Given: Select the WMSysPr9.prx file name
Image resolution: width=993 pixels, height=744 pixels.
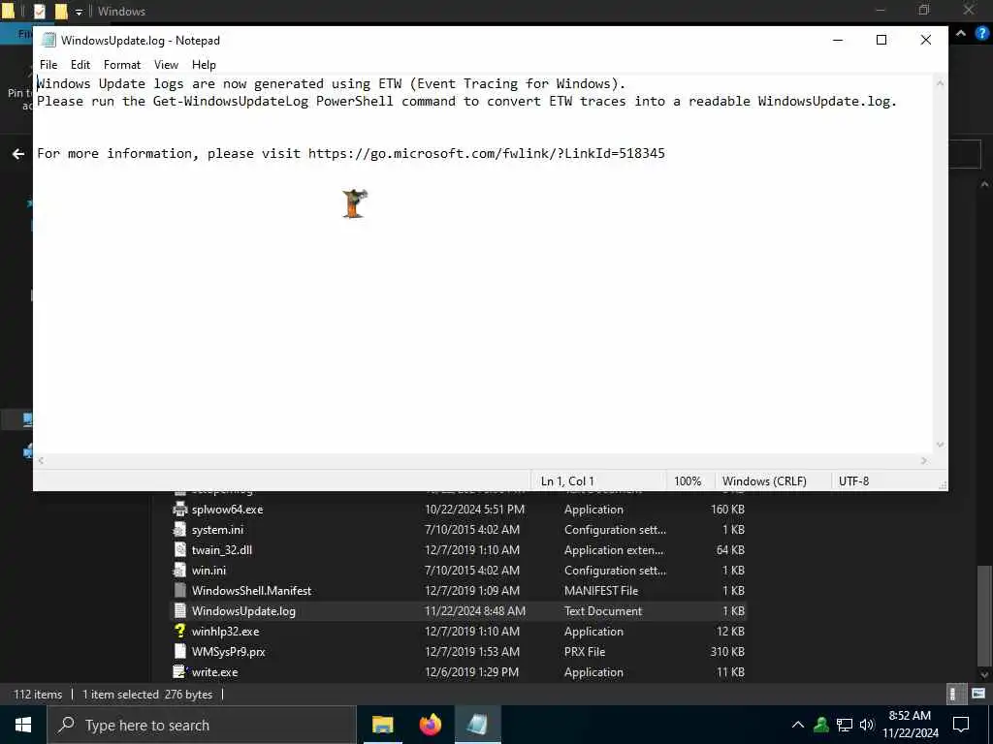Looking at the screenshot, I should click(x=228, y=651).
